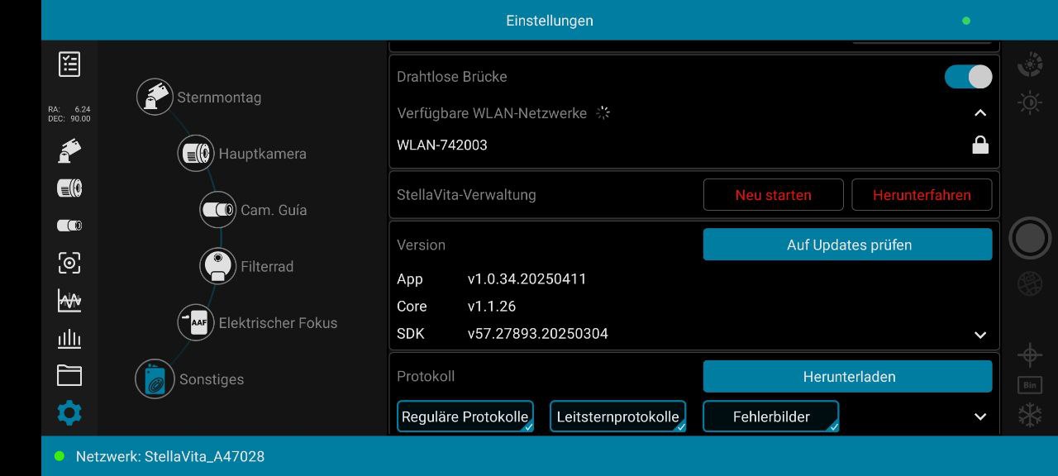Toggle Leitsternprotokolle checkbox
Viewport: 1058px width, 476px height.
pyautogui.click(x=618, y=416)
